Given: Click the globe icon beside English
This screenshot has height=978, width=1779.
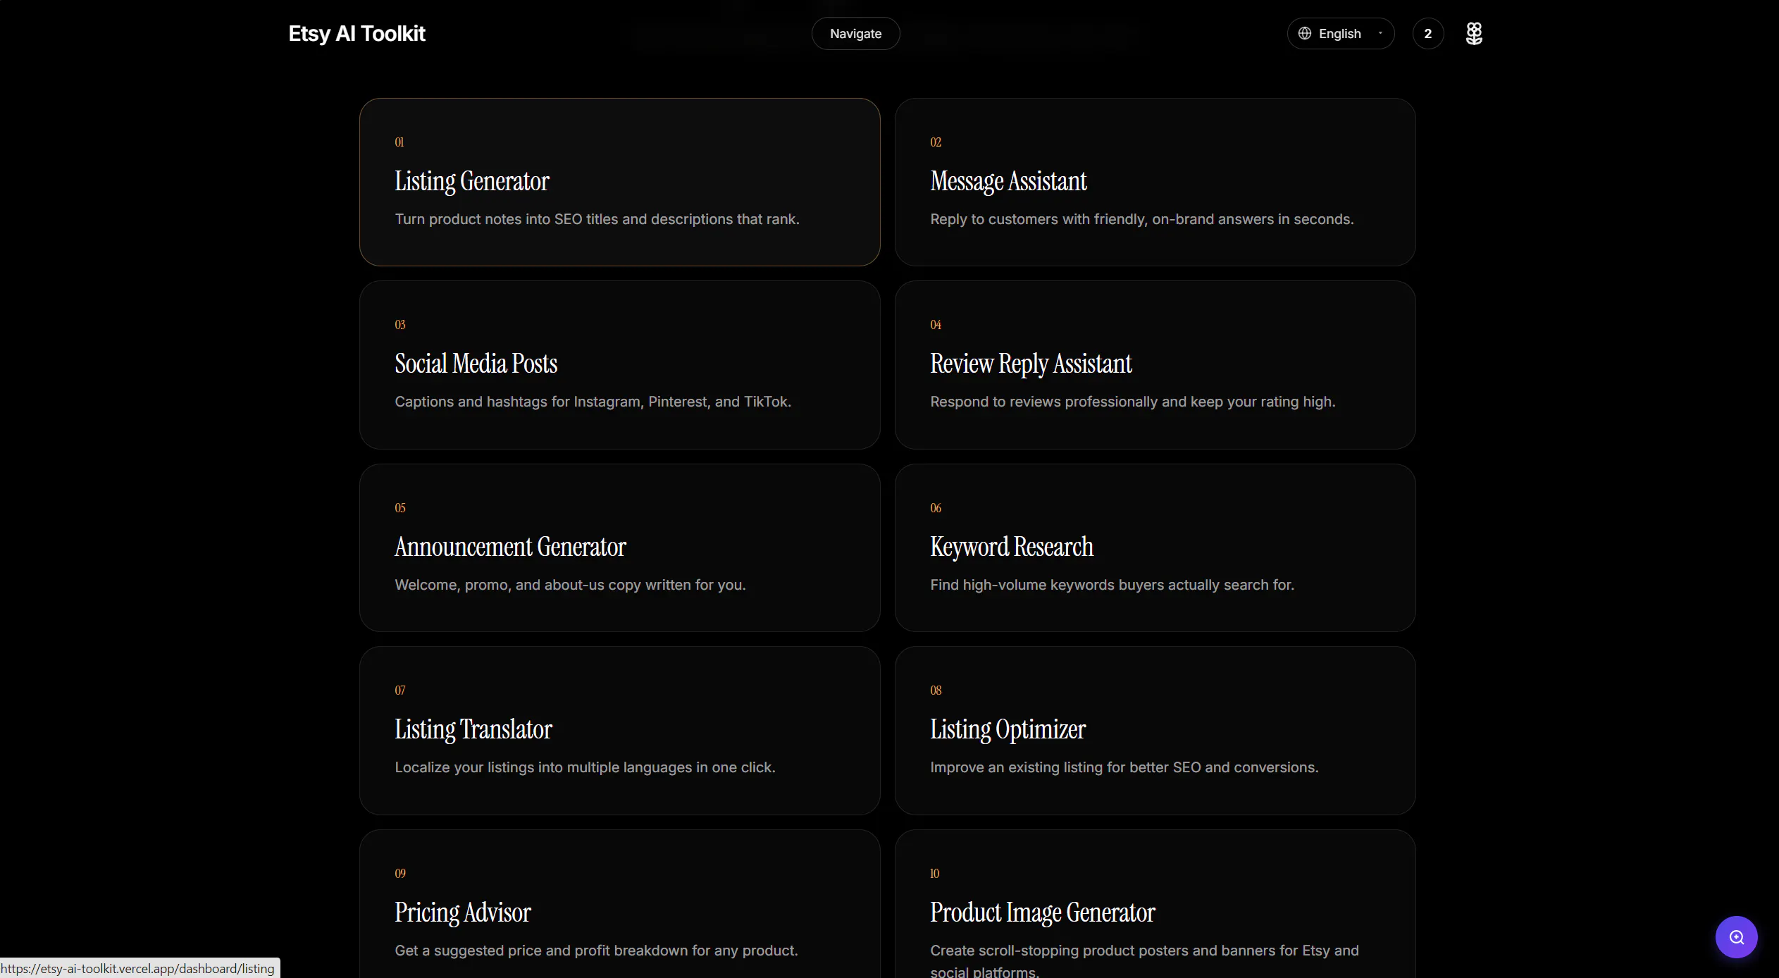Looking at the screenshot, I should [x=1305, y=33].
